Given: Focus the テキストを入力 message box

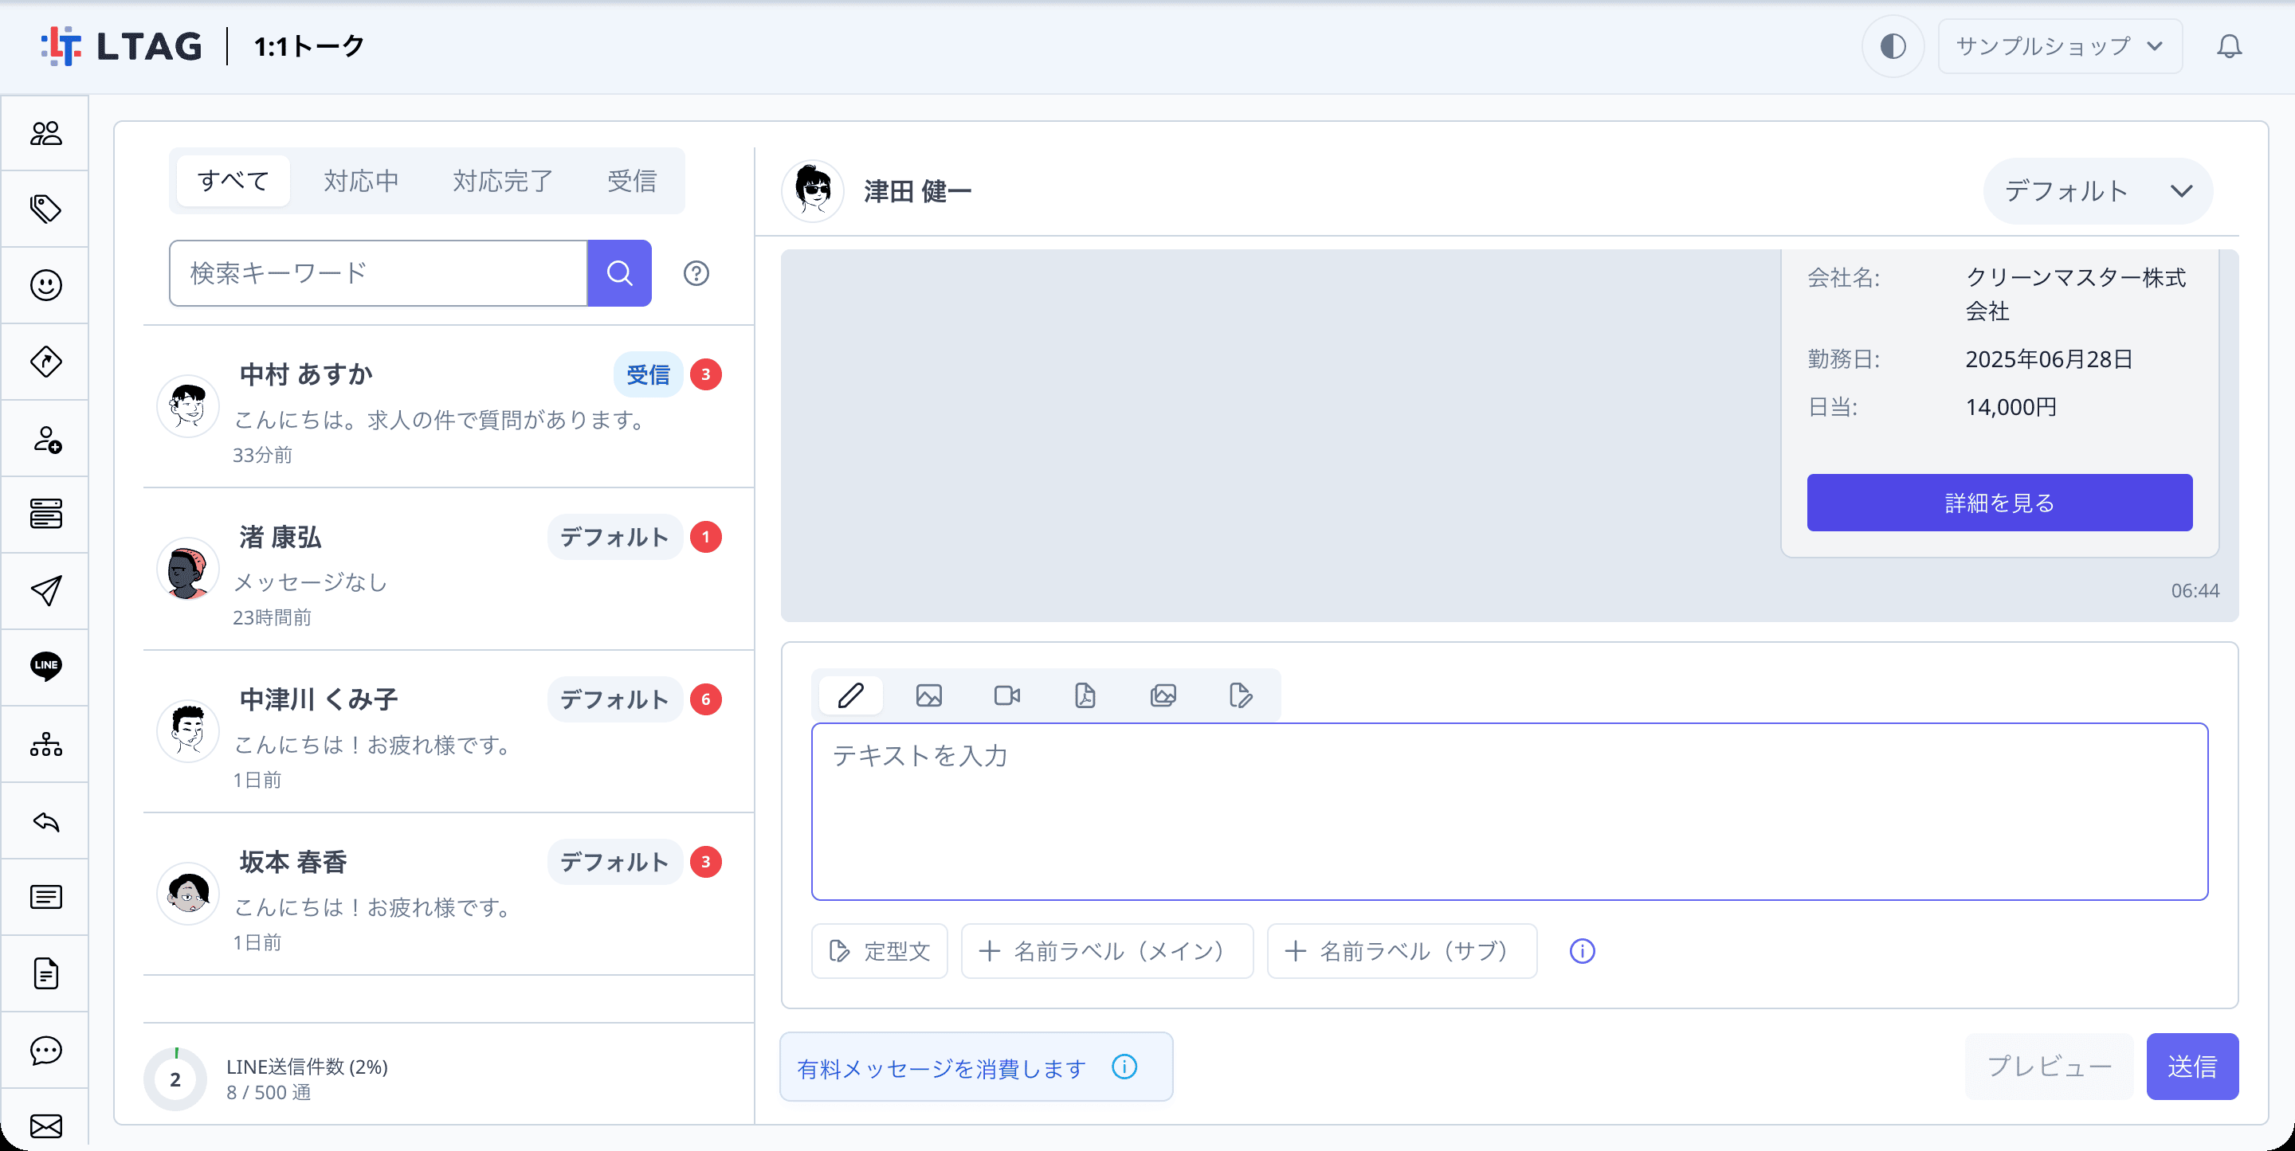Looking at the screenshot, I should 1509,812.
